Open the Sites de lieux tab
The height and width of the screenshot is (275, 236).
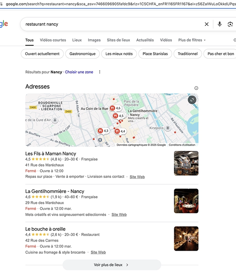(x=118, y=40)
